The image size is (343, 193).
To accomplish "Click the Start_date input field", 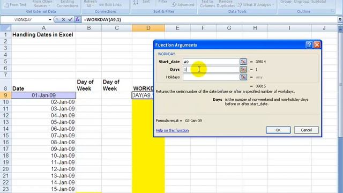I will pyautogui.click(x=211, y=62).
